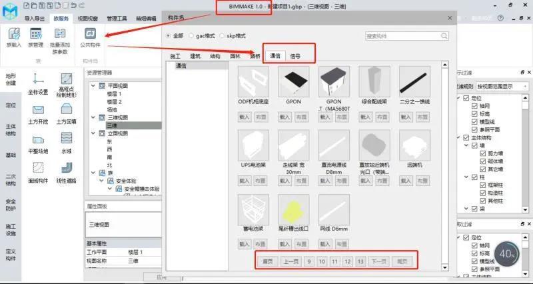Toggle the 轴网 display filter checkbox
Screen dimensions: 533x284
tap(474, 106)
